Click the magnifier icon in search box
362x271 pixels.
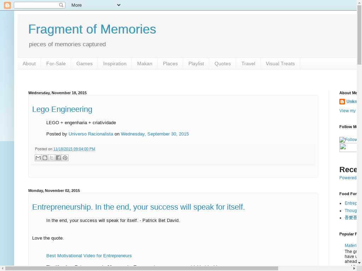pos(61,5)
